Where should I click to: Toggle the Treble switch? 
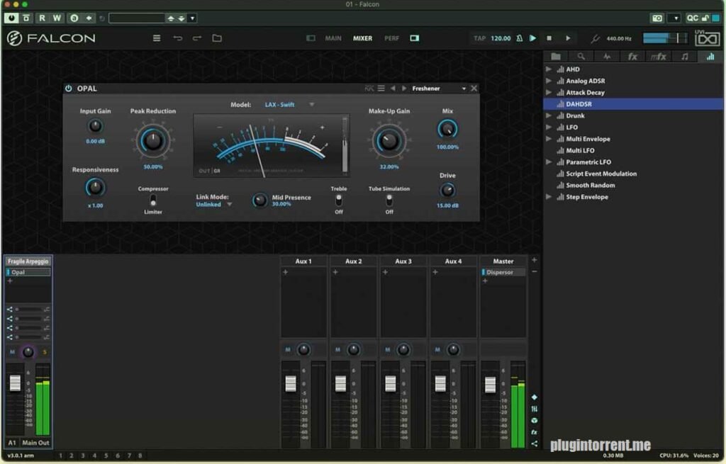pyautogui.click(x=338, y=200)
